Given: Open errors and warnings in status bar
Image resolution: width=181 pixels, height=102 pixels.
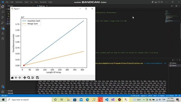Looking at the screenshot, I should tap(5, 96).
